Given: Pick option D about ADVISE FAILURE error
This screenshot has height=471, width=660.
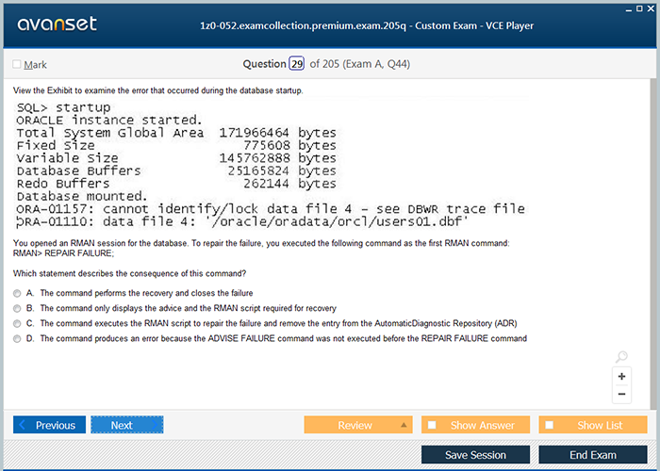Looking at the screenshot, I should (18, 338).
